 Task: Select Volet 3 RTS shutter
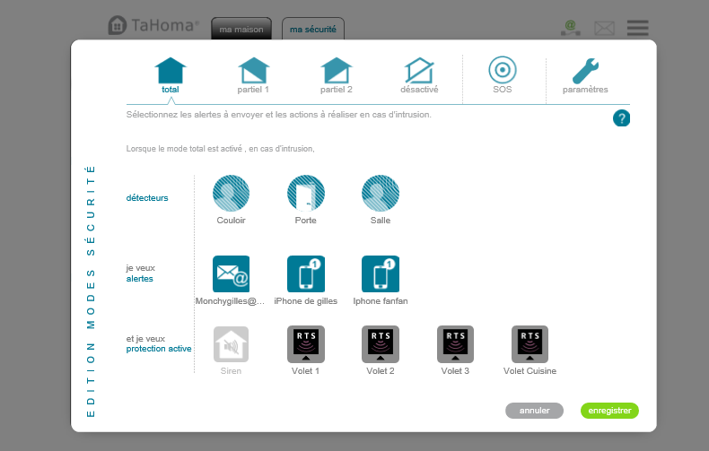[x=455, y=344]
